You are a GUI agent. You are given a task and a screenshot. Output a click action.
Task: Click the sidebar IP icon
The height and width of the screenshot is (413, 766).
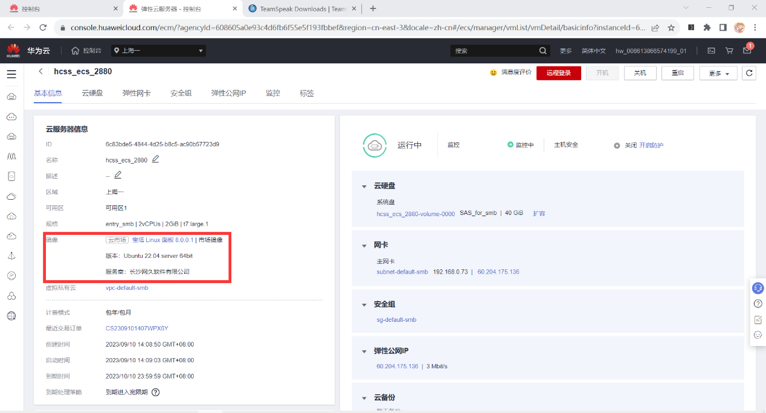(11, 276)
